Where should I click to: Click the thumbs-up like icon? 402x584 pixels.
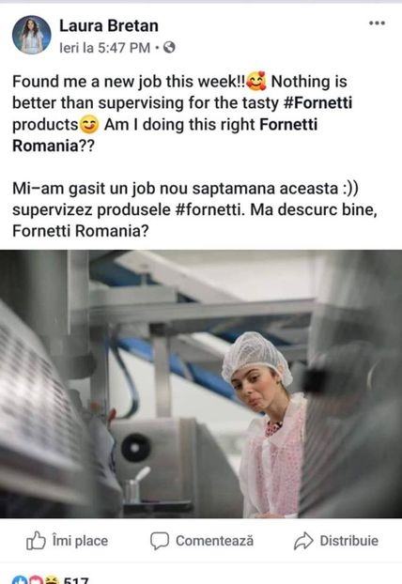36,541
